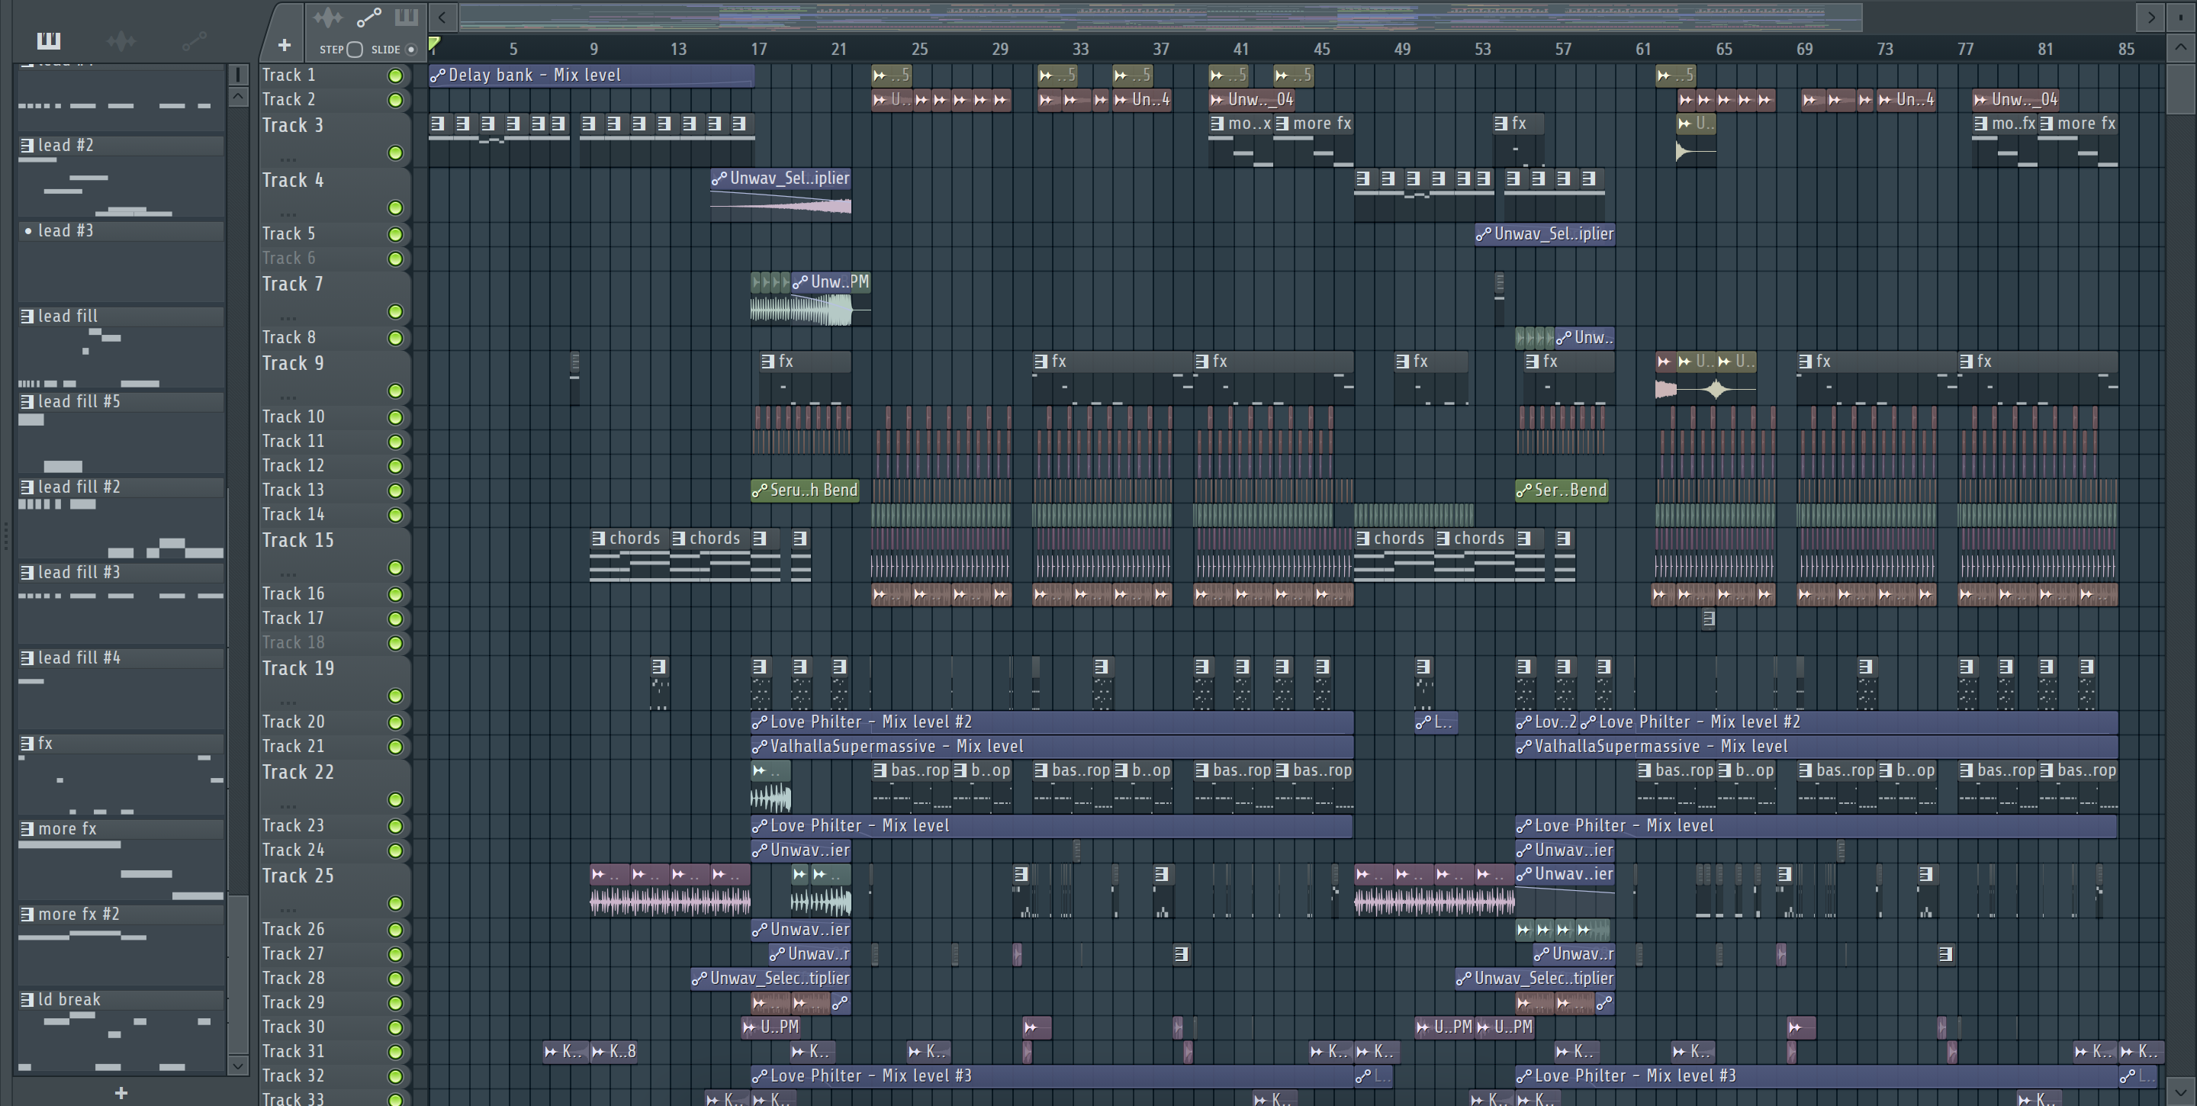Open menu of ValhallaSupermassive clip at bar 17
The image size is (2197, 1106).
click(759, 747)
